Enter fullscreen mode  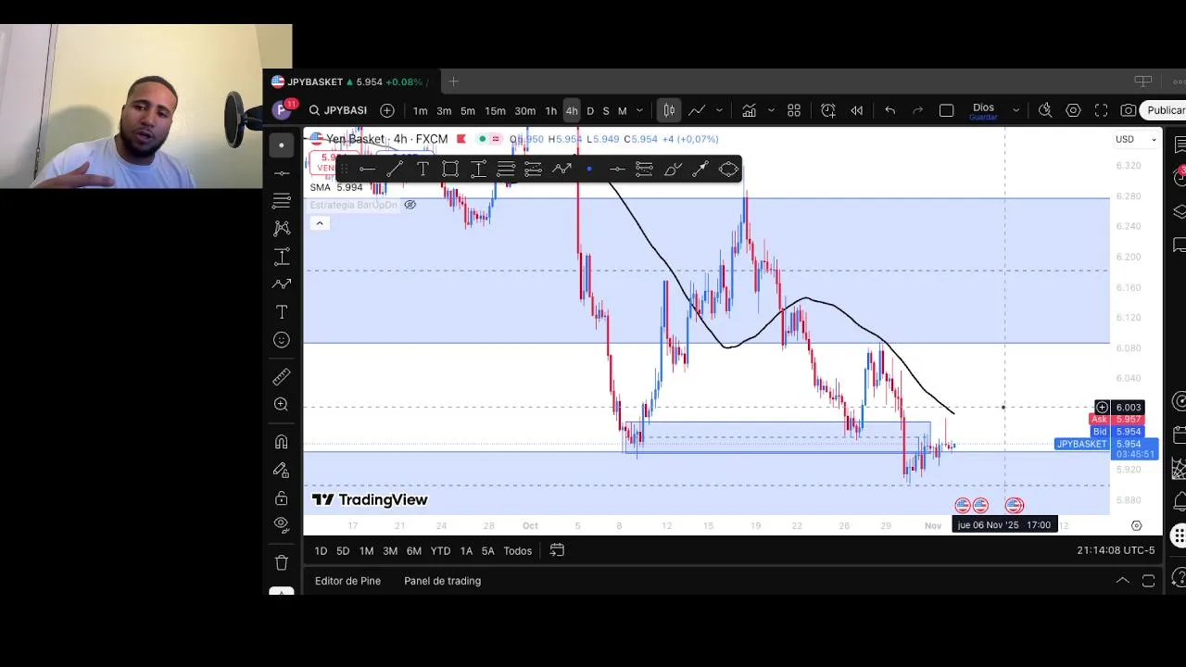(1101, 110)
